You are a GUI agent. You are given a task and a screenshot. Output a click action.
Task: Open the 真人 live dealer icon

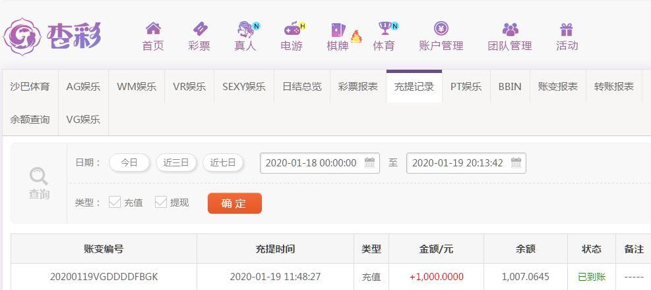246,29
